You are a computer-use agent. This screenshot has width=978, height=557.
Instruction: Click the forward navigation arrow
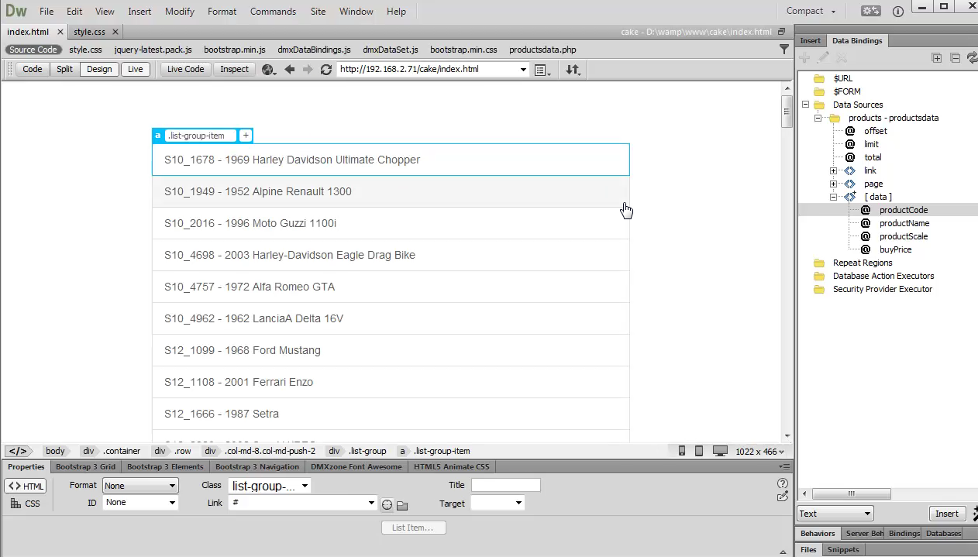(308, 70)
